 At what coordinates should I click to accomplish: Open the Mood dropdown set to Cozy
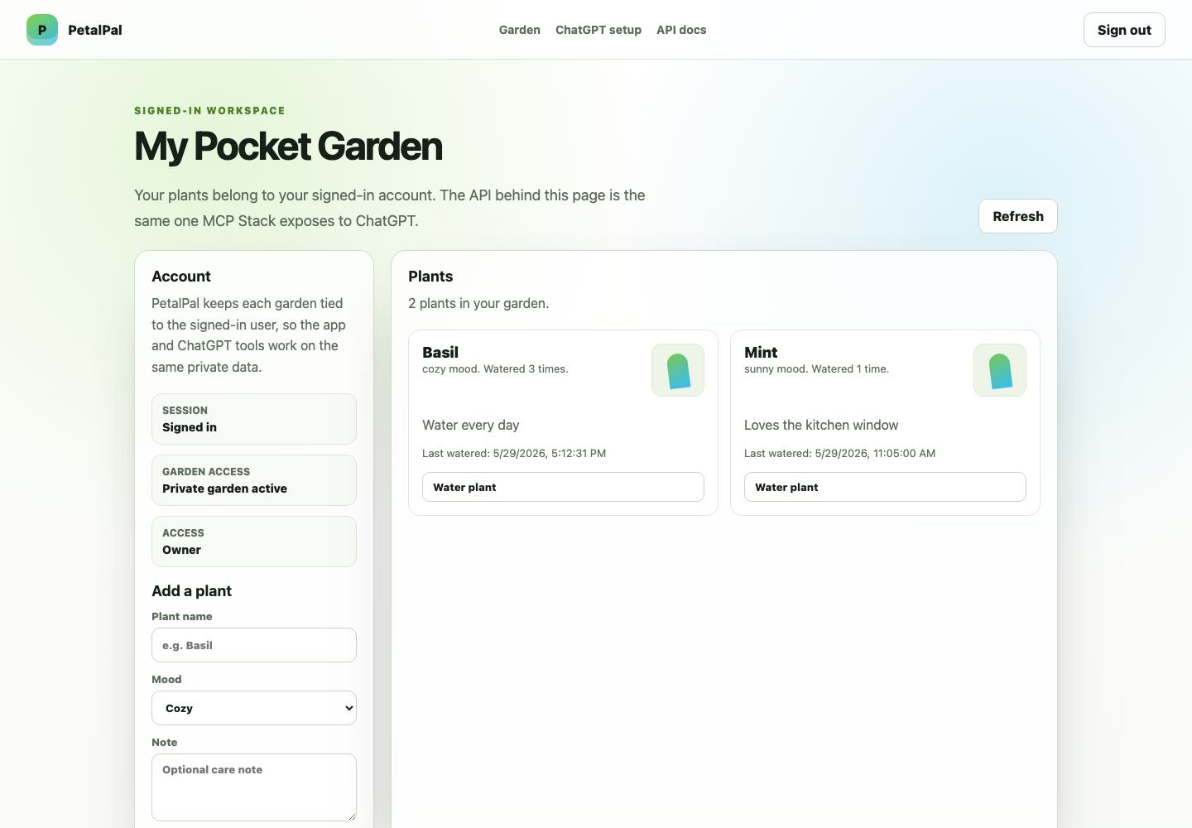(x=254, y=708)
